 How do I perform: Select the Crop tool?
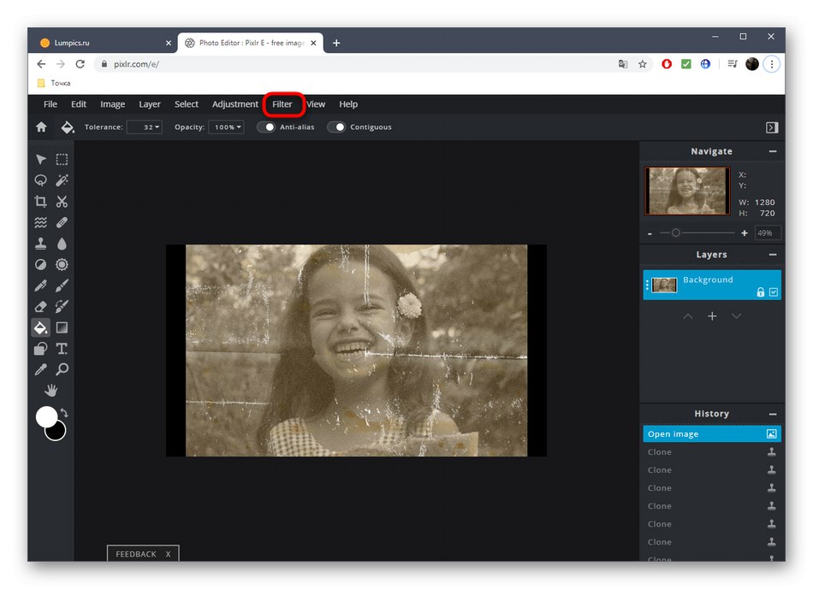tap(40, 202)
